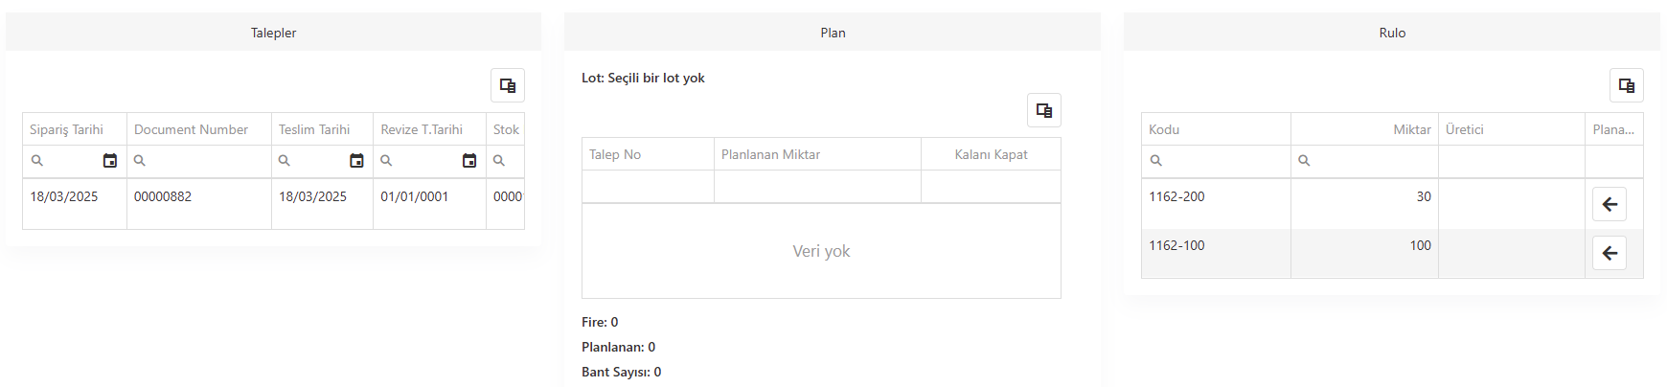Sort Rulo grid by Kodu header
Image resolution: width=1667 pixels, height=387 pixels.
pyautogui.click(x=1216, y=129)
